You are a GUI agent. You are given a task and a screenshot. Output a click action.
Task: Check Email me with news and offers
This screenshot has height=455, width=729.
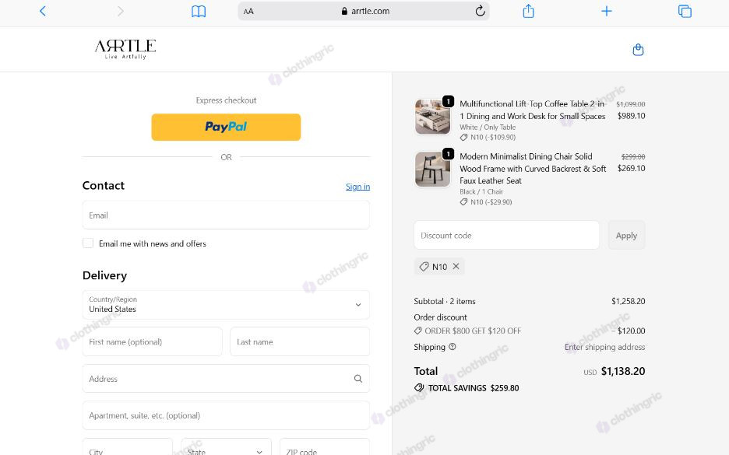tap(88, 243)
